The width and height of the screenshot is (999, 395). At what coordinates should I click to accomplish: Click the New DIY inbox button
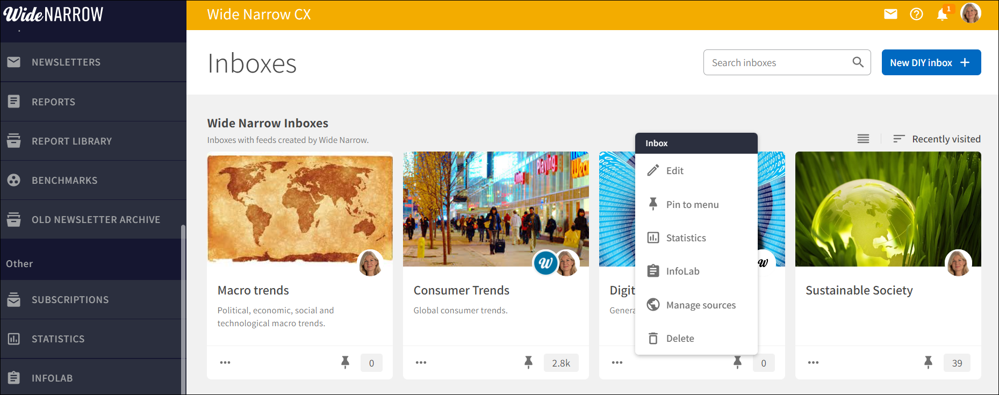coord(931,62)
